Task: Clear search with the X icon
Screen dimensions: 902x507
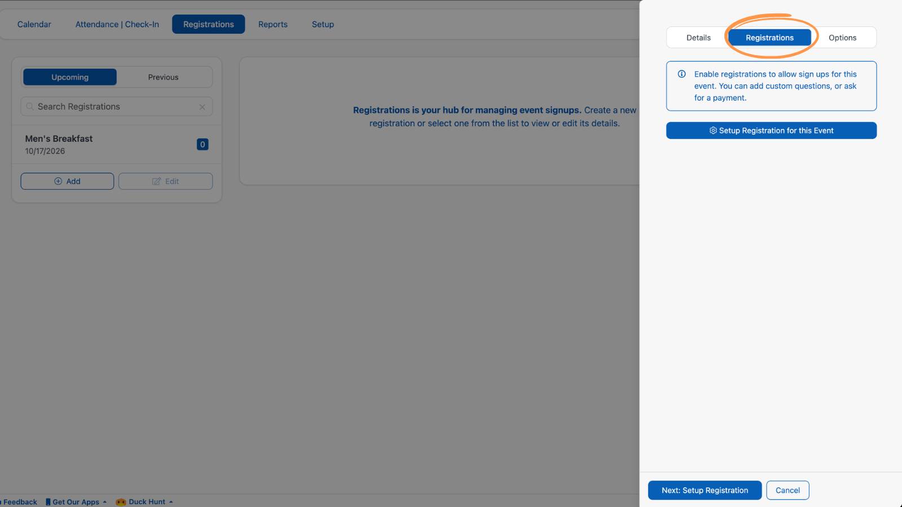Action: pyautogui.click(x=202, y=107)
